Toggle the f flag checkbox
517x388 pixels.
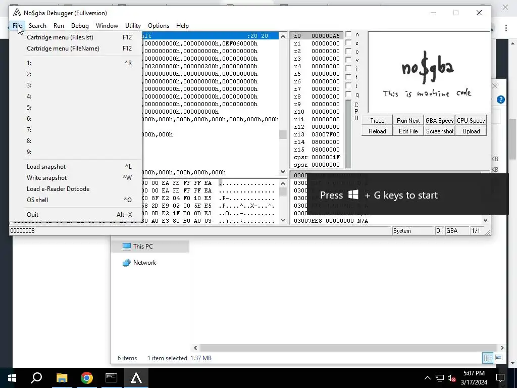[348, 77]
